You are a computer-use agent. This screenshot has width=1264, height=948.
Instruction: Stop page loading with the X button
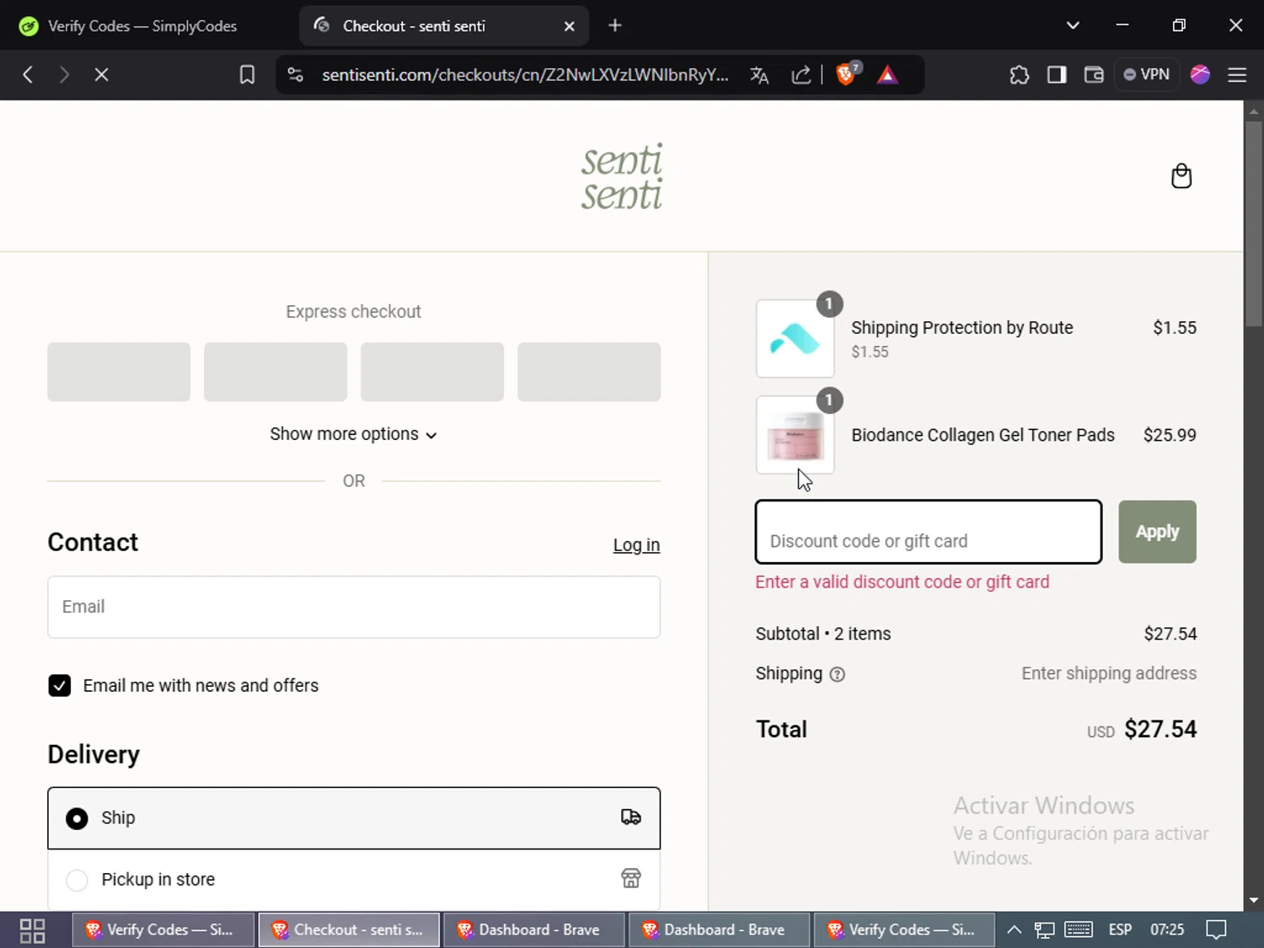point(101,75)
